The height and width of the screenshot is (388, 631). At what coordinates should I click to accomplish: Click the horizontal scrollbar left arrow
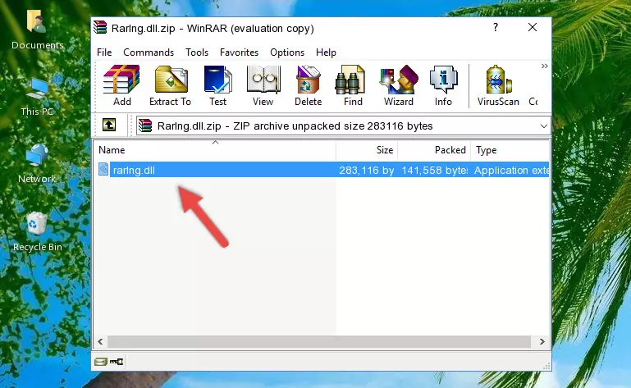tap(101, 342)
